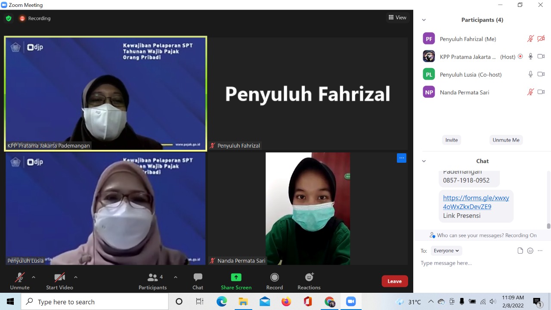This screenshot has height=310, width=551.
Task: Select Penyuluh Lusia in participants list
Action: (471, 74)
